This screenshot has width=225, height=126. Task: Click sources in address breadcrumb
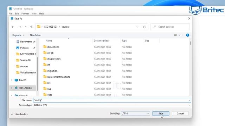pyautogui.click(x=66, y=27)
